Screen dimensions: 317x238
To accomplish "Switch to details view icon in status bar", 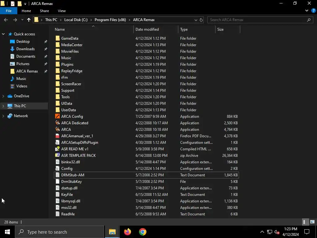I will tap(305, 222).
